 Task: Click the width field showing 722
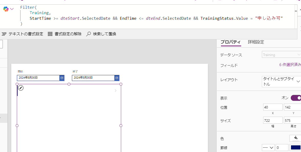tap(273, 121)
